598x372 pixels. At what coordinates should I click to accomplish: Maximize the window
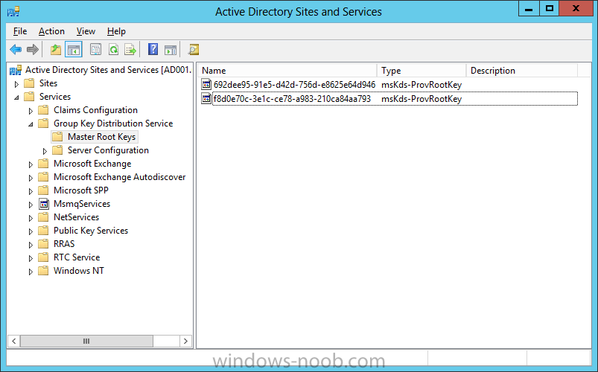click(549, 8)
